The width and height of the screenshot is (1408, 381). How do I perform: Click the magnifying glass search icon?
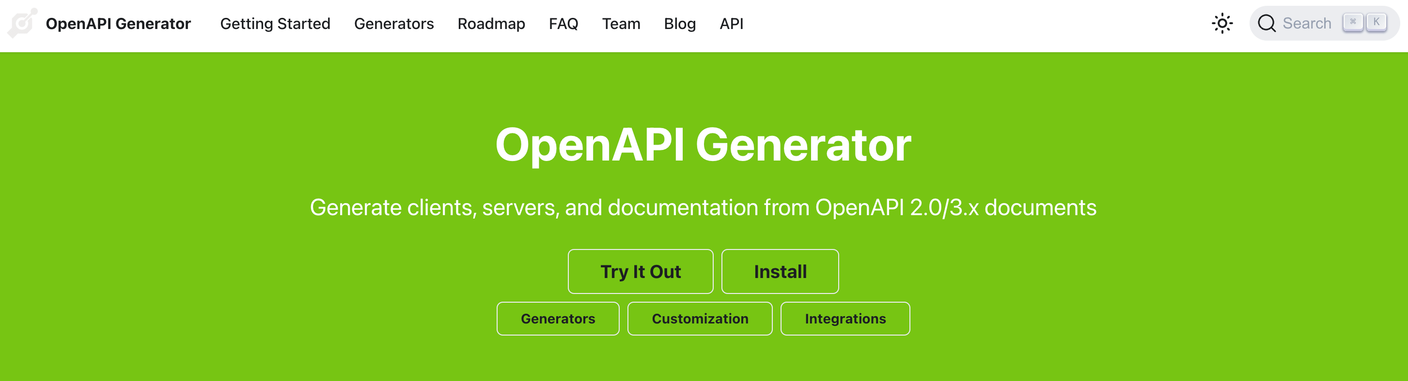1266,23
